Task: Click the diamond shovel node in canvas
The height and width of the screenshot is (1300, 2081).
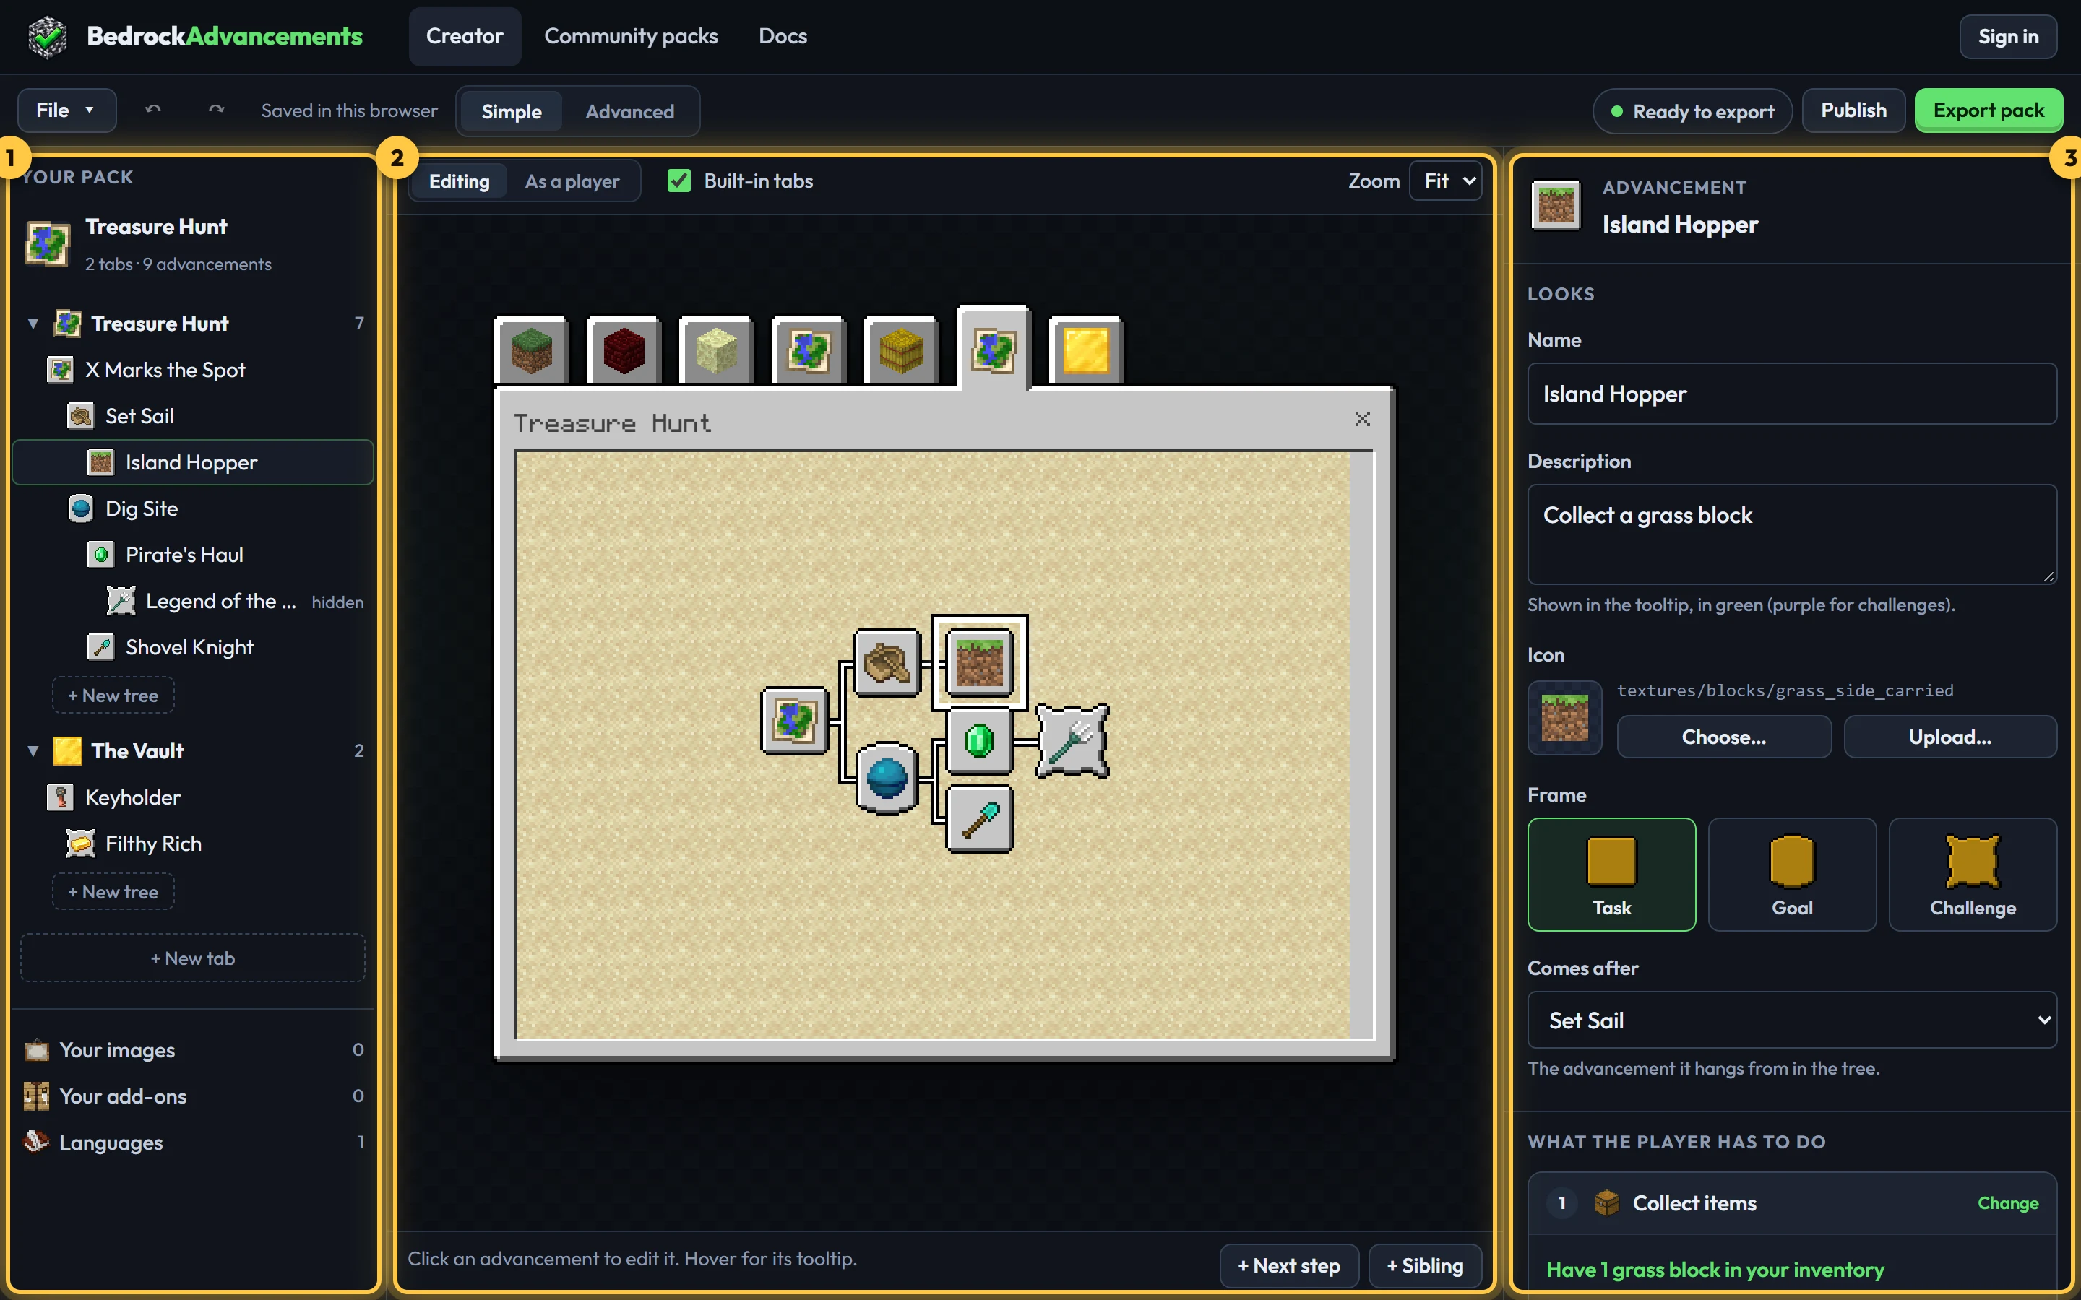Action: (978, 818)
